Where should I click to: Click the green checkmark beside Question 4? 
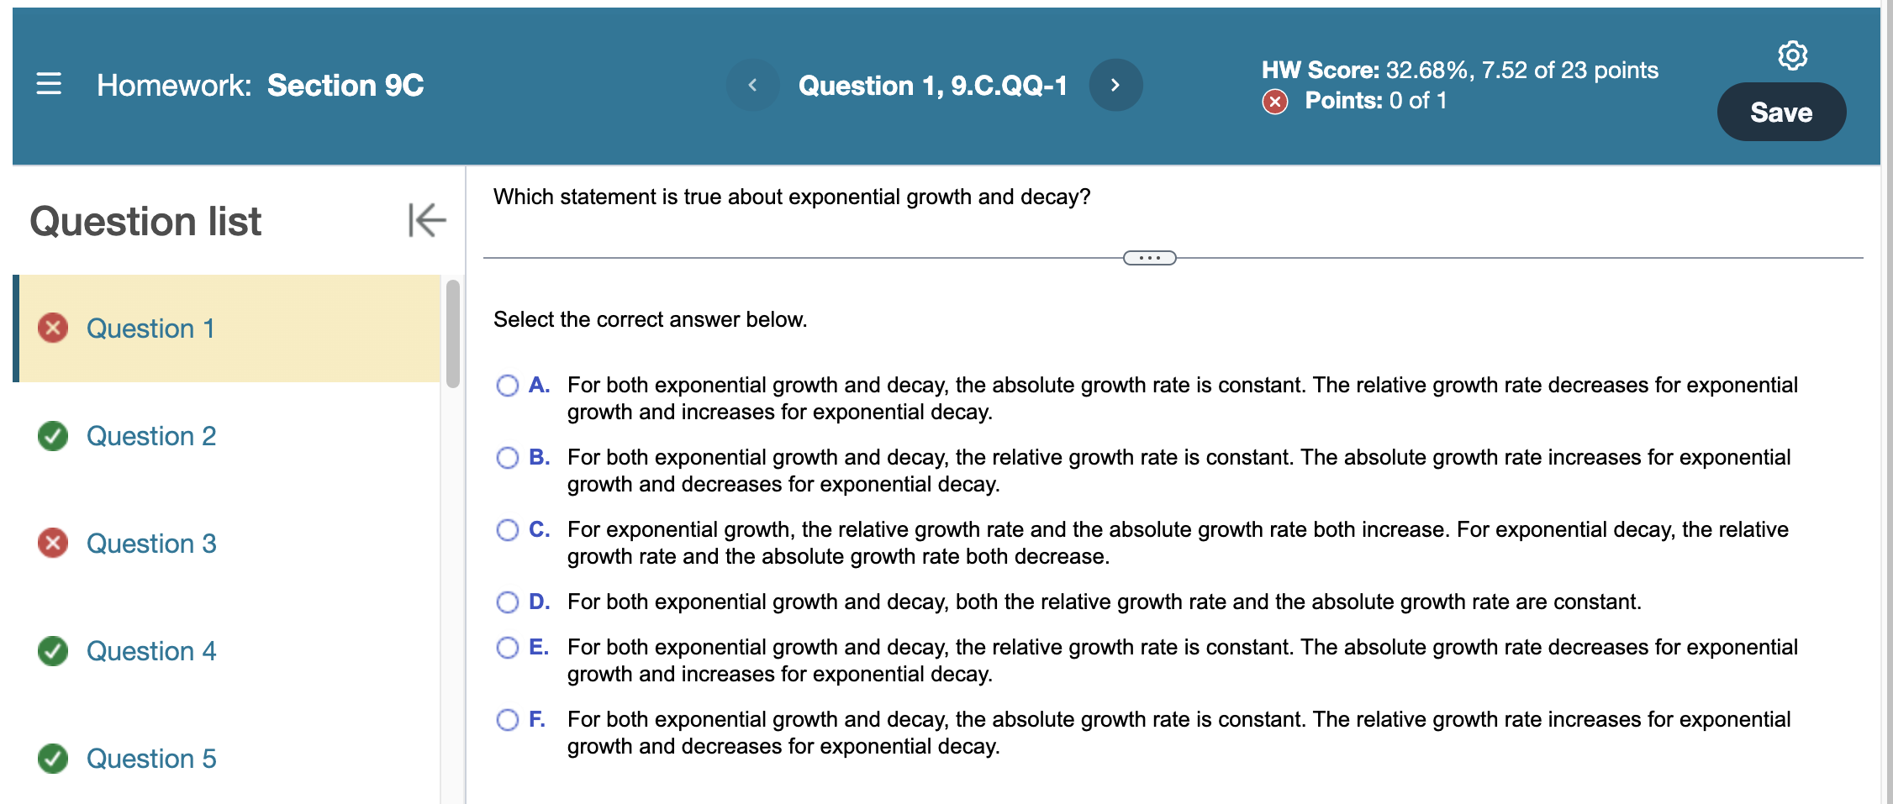[52, 651]
